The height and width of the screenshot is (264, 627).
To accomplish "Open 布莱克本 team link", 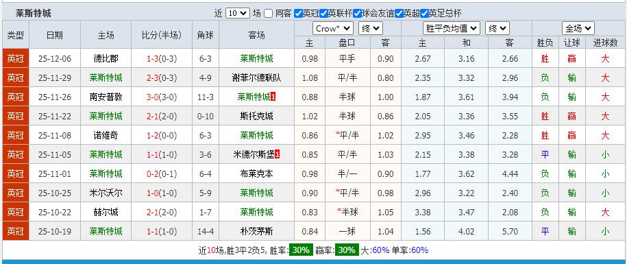I will coord(256,174).
